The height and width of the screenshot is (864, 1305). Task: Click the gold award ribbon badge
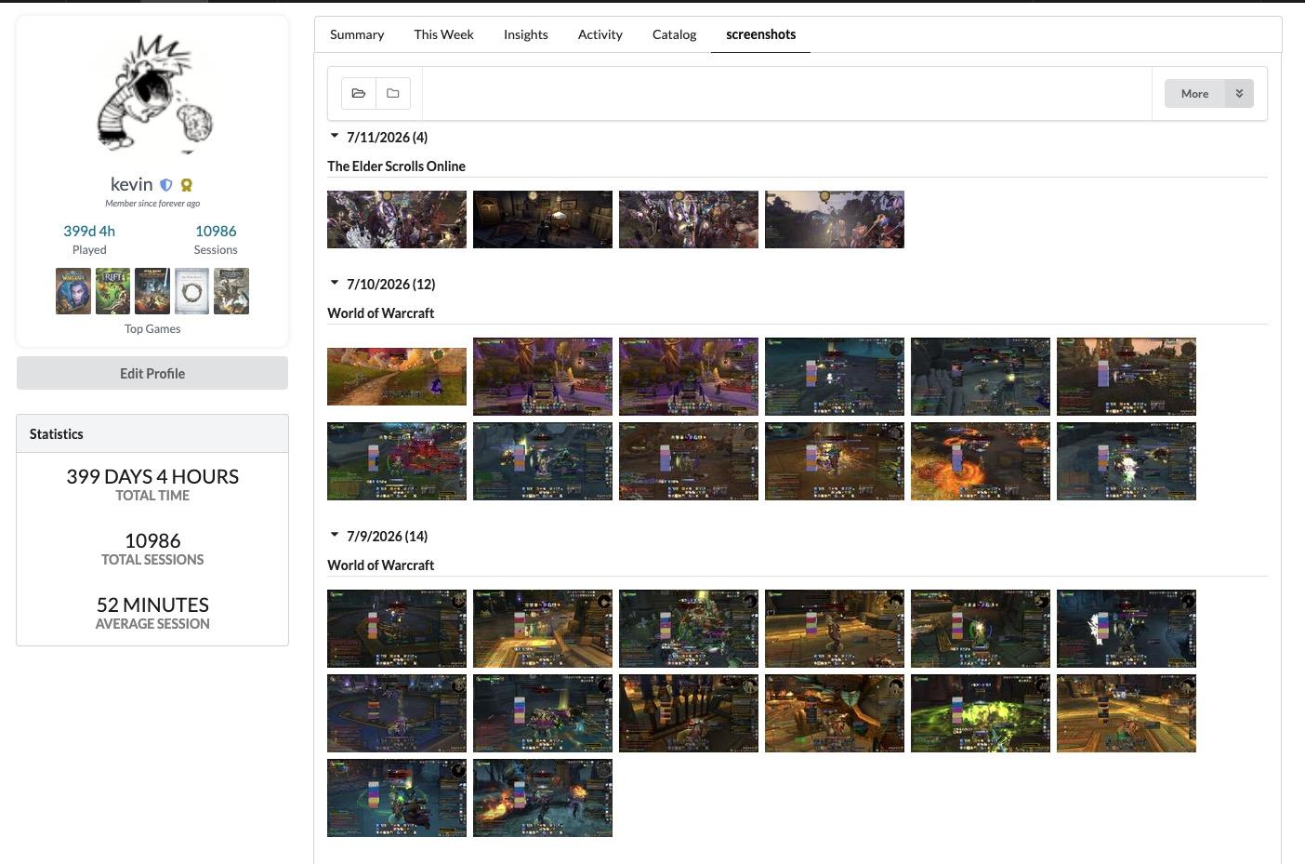click(187, 185)
